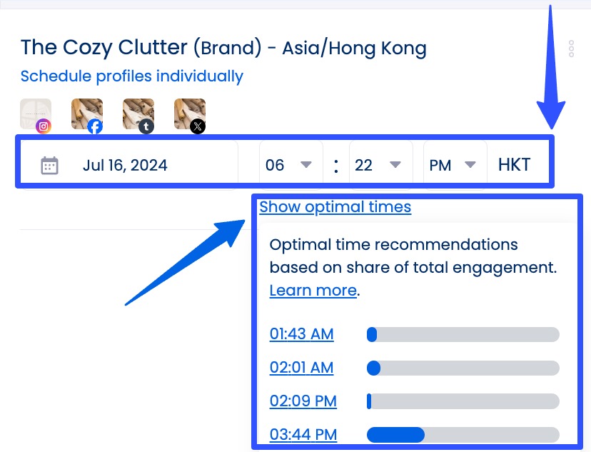Open the hour dropdown showing 06
Image resolution: width=591 pixels, height=452 pixels.
288,165
